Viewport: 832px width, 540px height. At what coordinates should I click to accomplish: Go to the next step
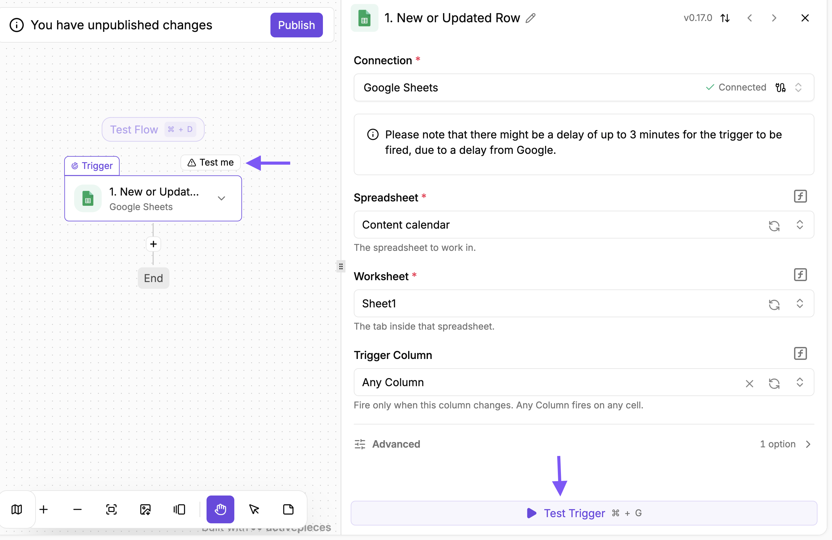click(774, 18)
